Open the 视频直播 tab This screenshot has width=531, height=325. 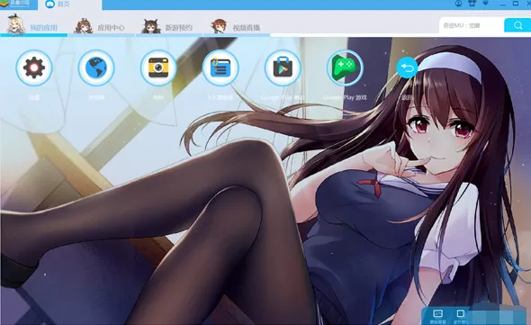pos(237,26)
